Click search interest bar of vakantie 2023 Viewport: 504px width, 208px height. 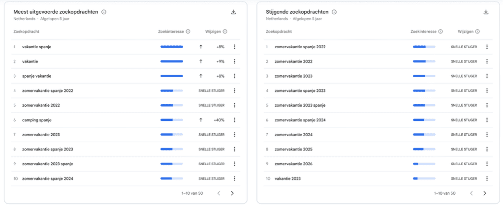[x=424, y=178]
